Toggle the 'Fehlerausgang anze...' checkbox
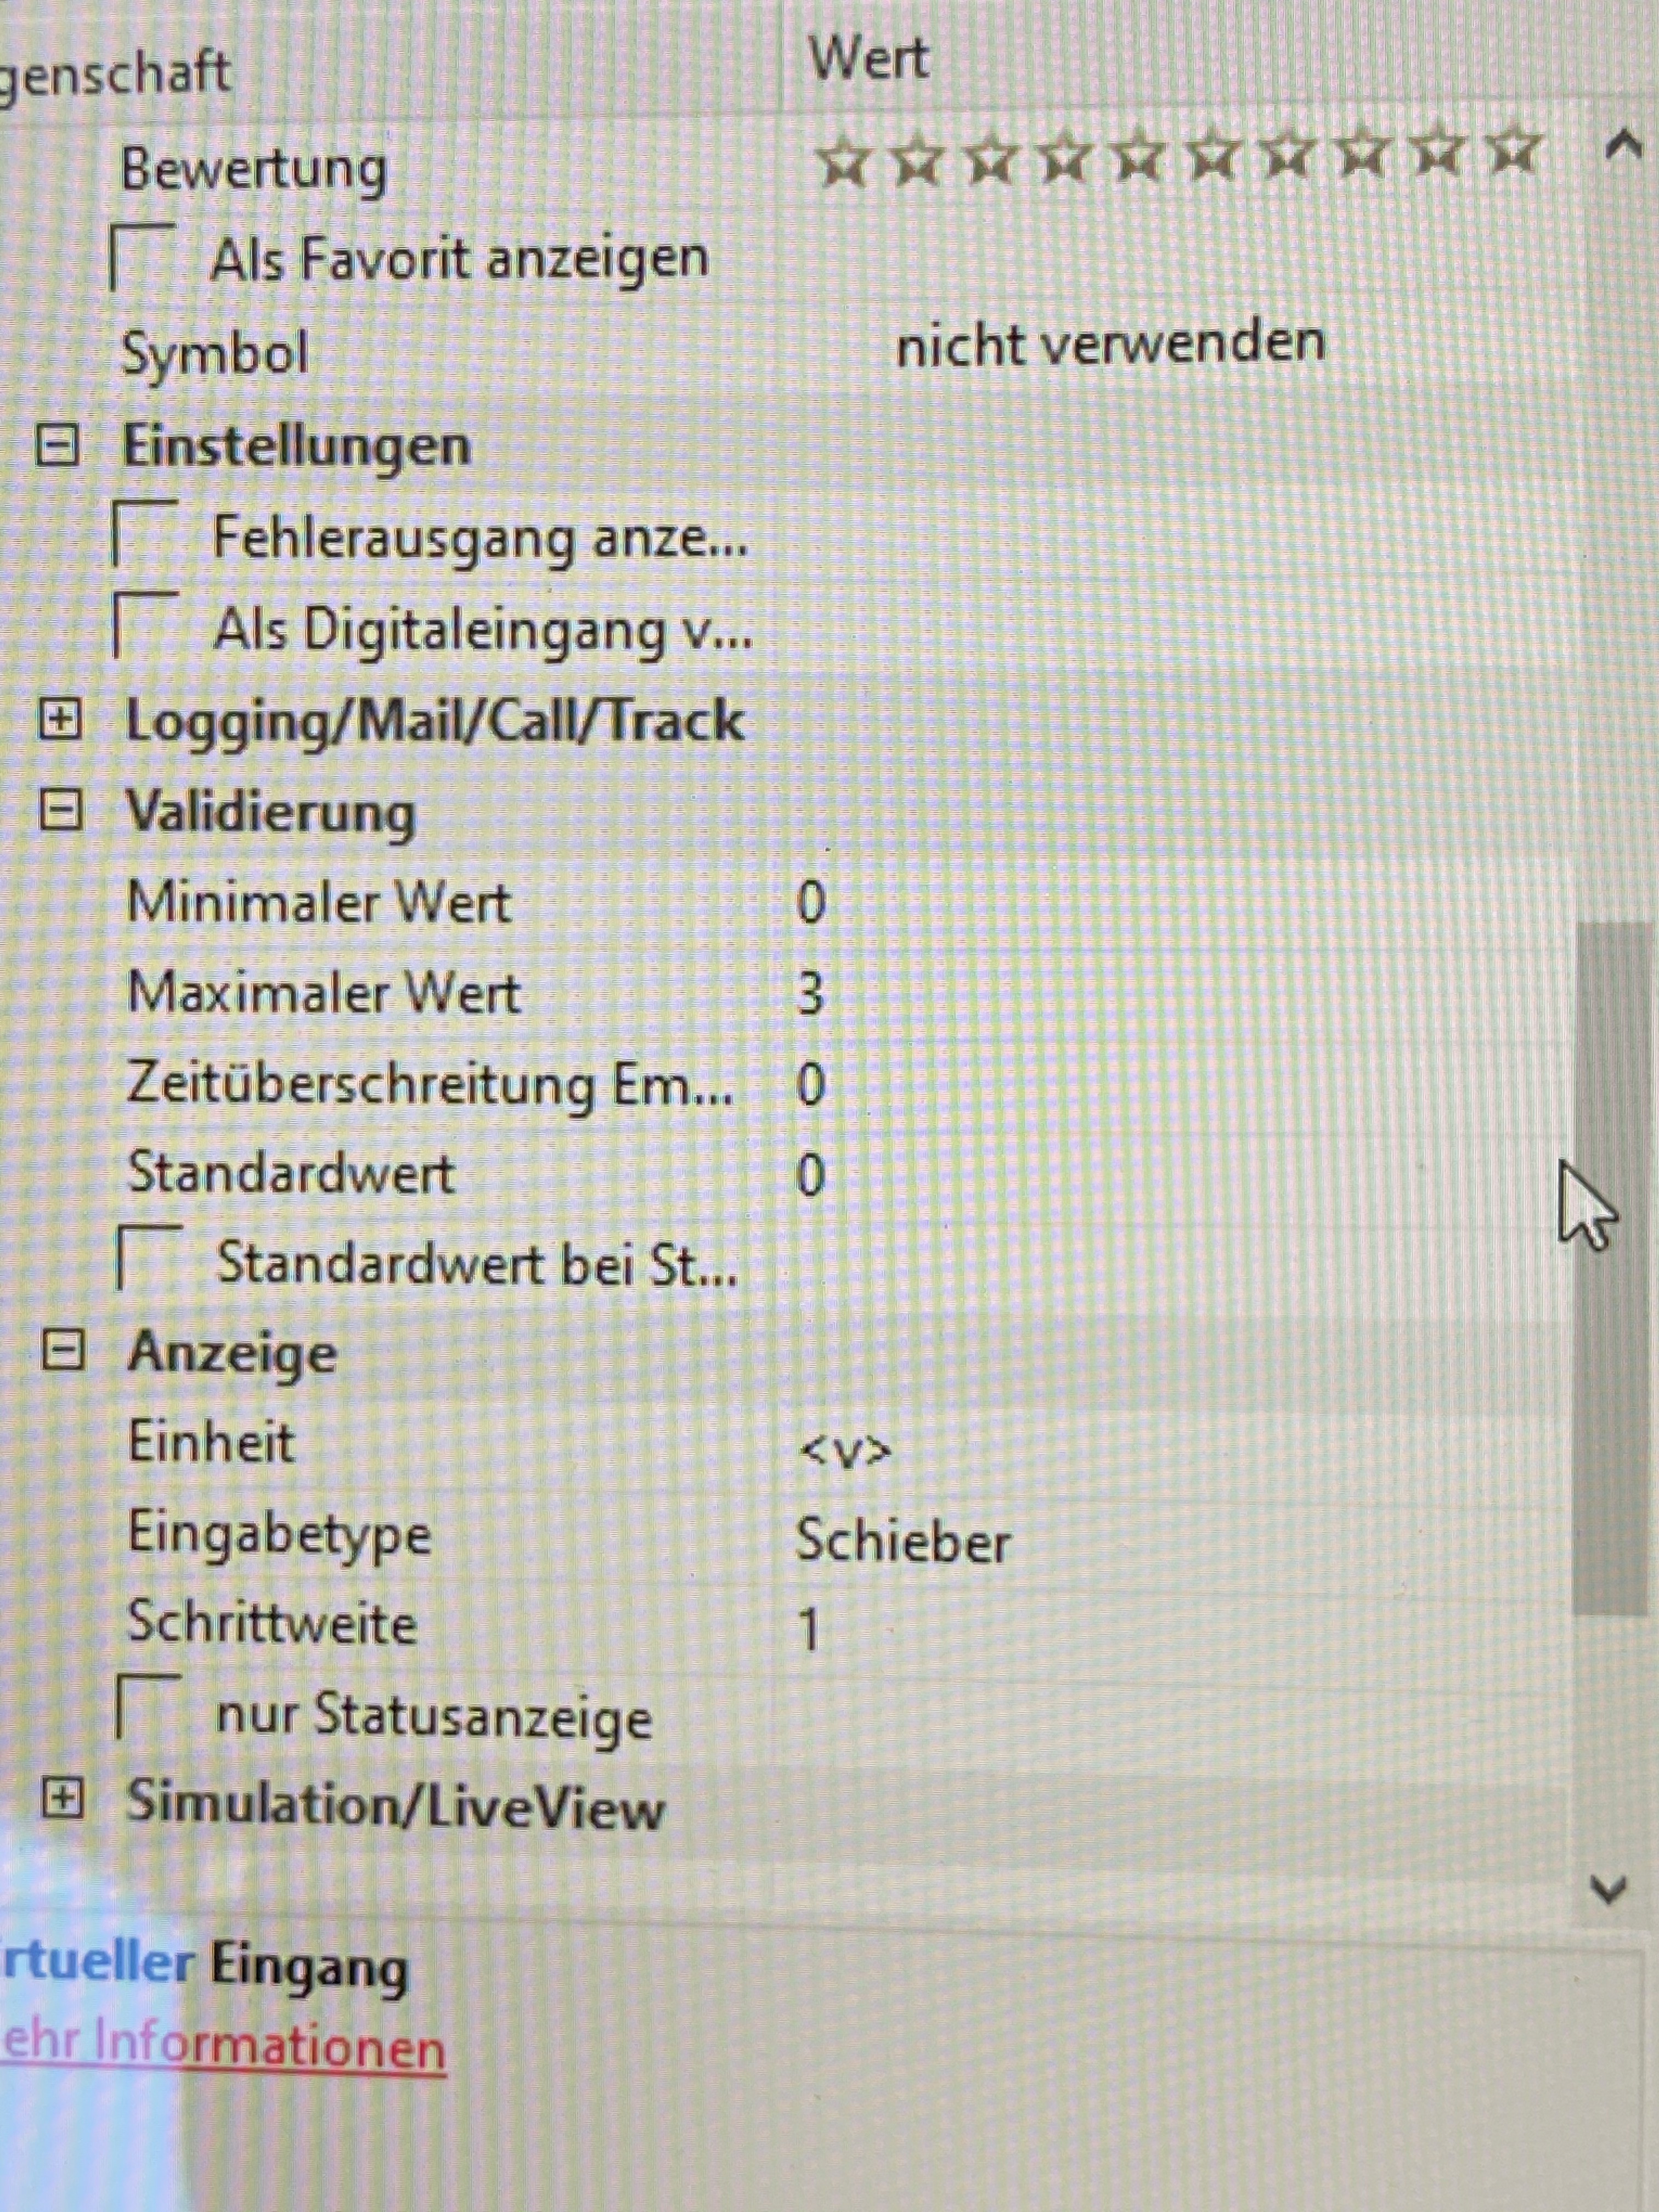Screen dimensions: 1659x2212 144,536
